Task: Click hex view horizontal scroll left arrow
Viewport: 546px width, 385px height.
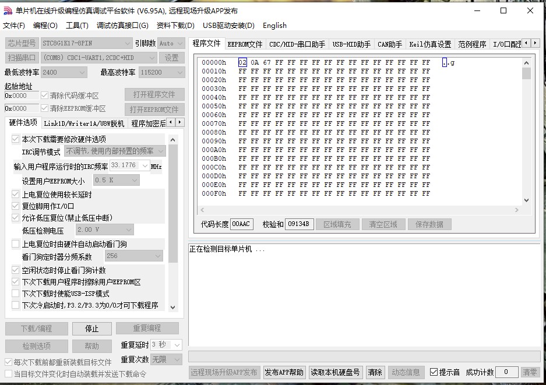Action: click(202, 210)
